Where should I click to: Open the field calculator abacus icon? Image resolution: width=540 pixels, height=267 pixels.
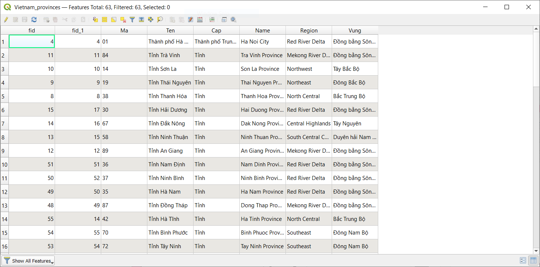200,20
